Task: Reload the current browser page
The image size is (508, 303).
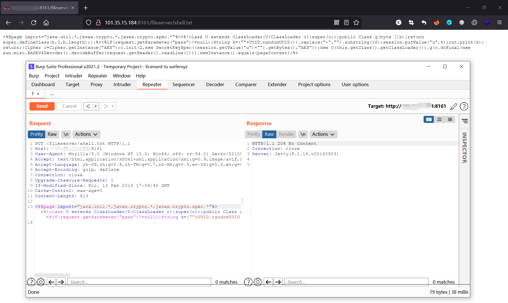Action: point(34,23)
